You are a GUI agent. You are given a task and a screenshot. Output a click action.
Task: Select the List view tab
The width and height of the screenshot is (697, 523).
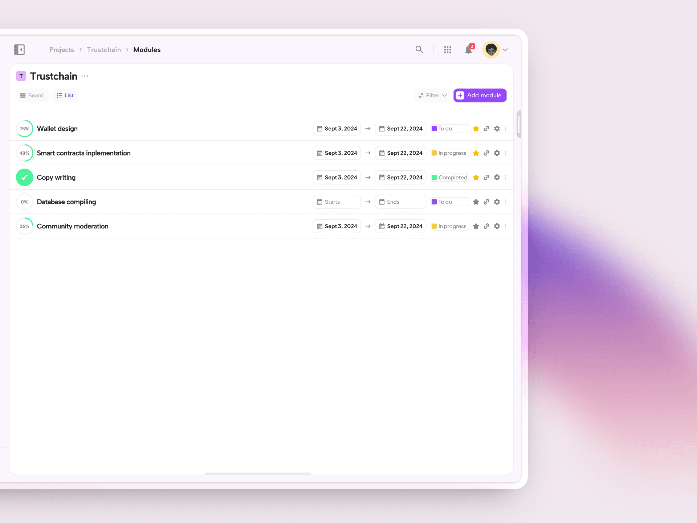(65, 96)
